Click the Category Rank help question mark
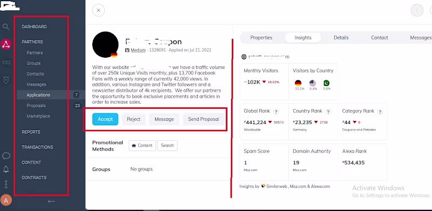The height and width of the screenshot is (211, 432). coord(380,112)
